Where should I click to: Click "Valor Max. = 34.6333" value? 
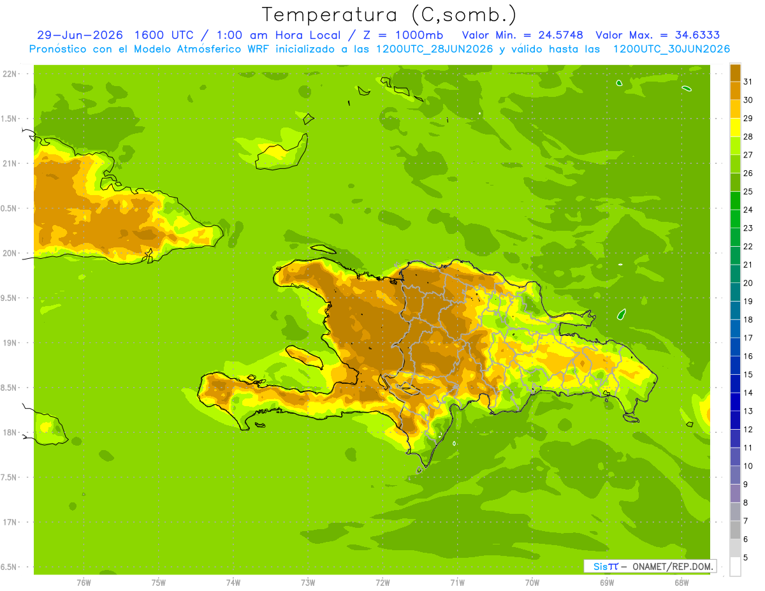click(658, 35)
